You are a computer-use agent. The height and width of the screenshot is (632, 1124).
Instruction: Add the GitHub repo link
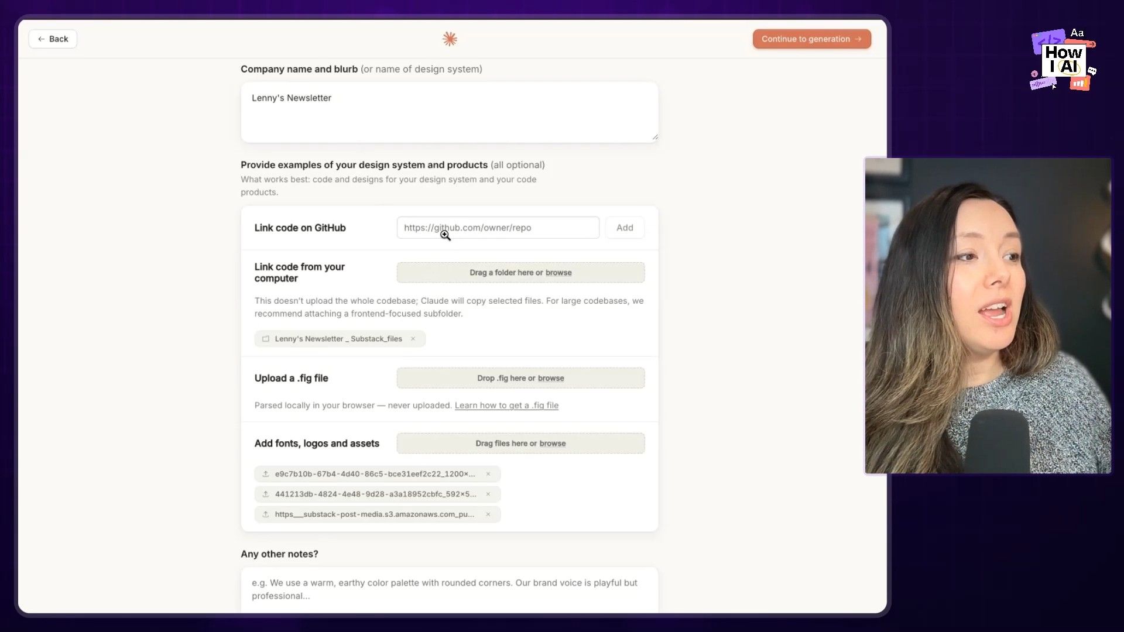click(x=625, y=228)
